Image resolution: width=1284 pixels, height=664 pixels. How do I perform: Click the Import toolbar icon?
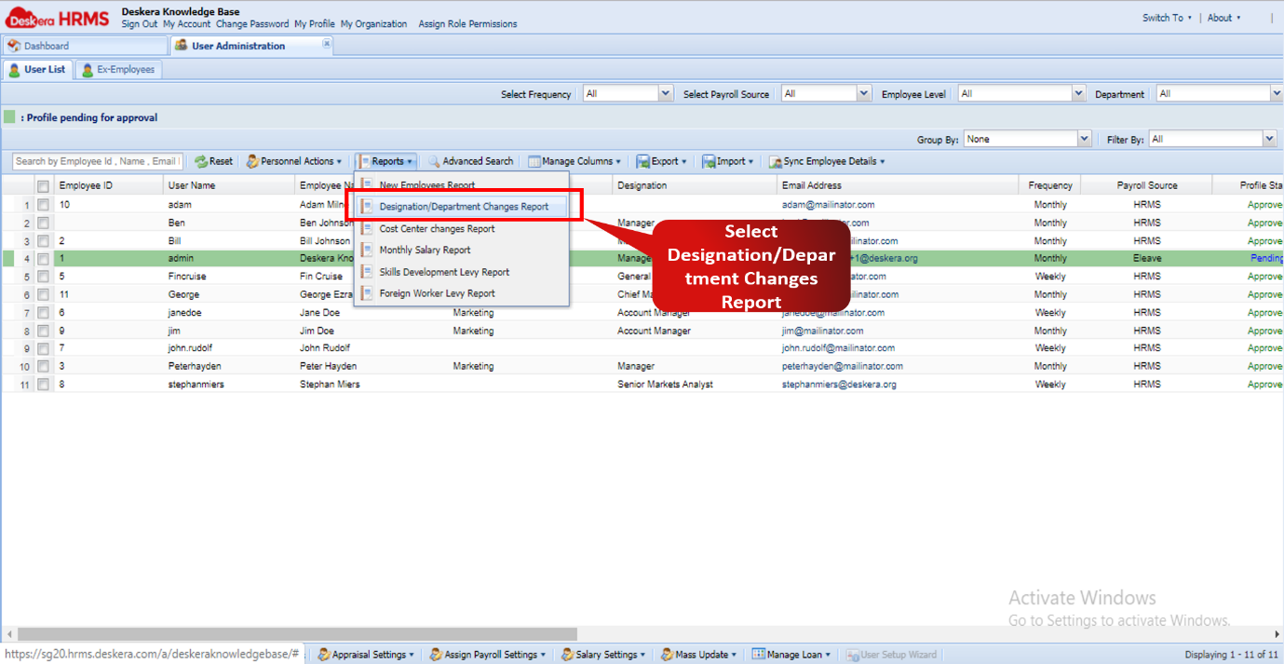click(728, 160)
